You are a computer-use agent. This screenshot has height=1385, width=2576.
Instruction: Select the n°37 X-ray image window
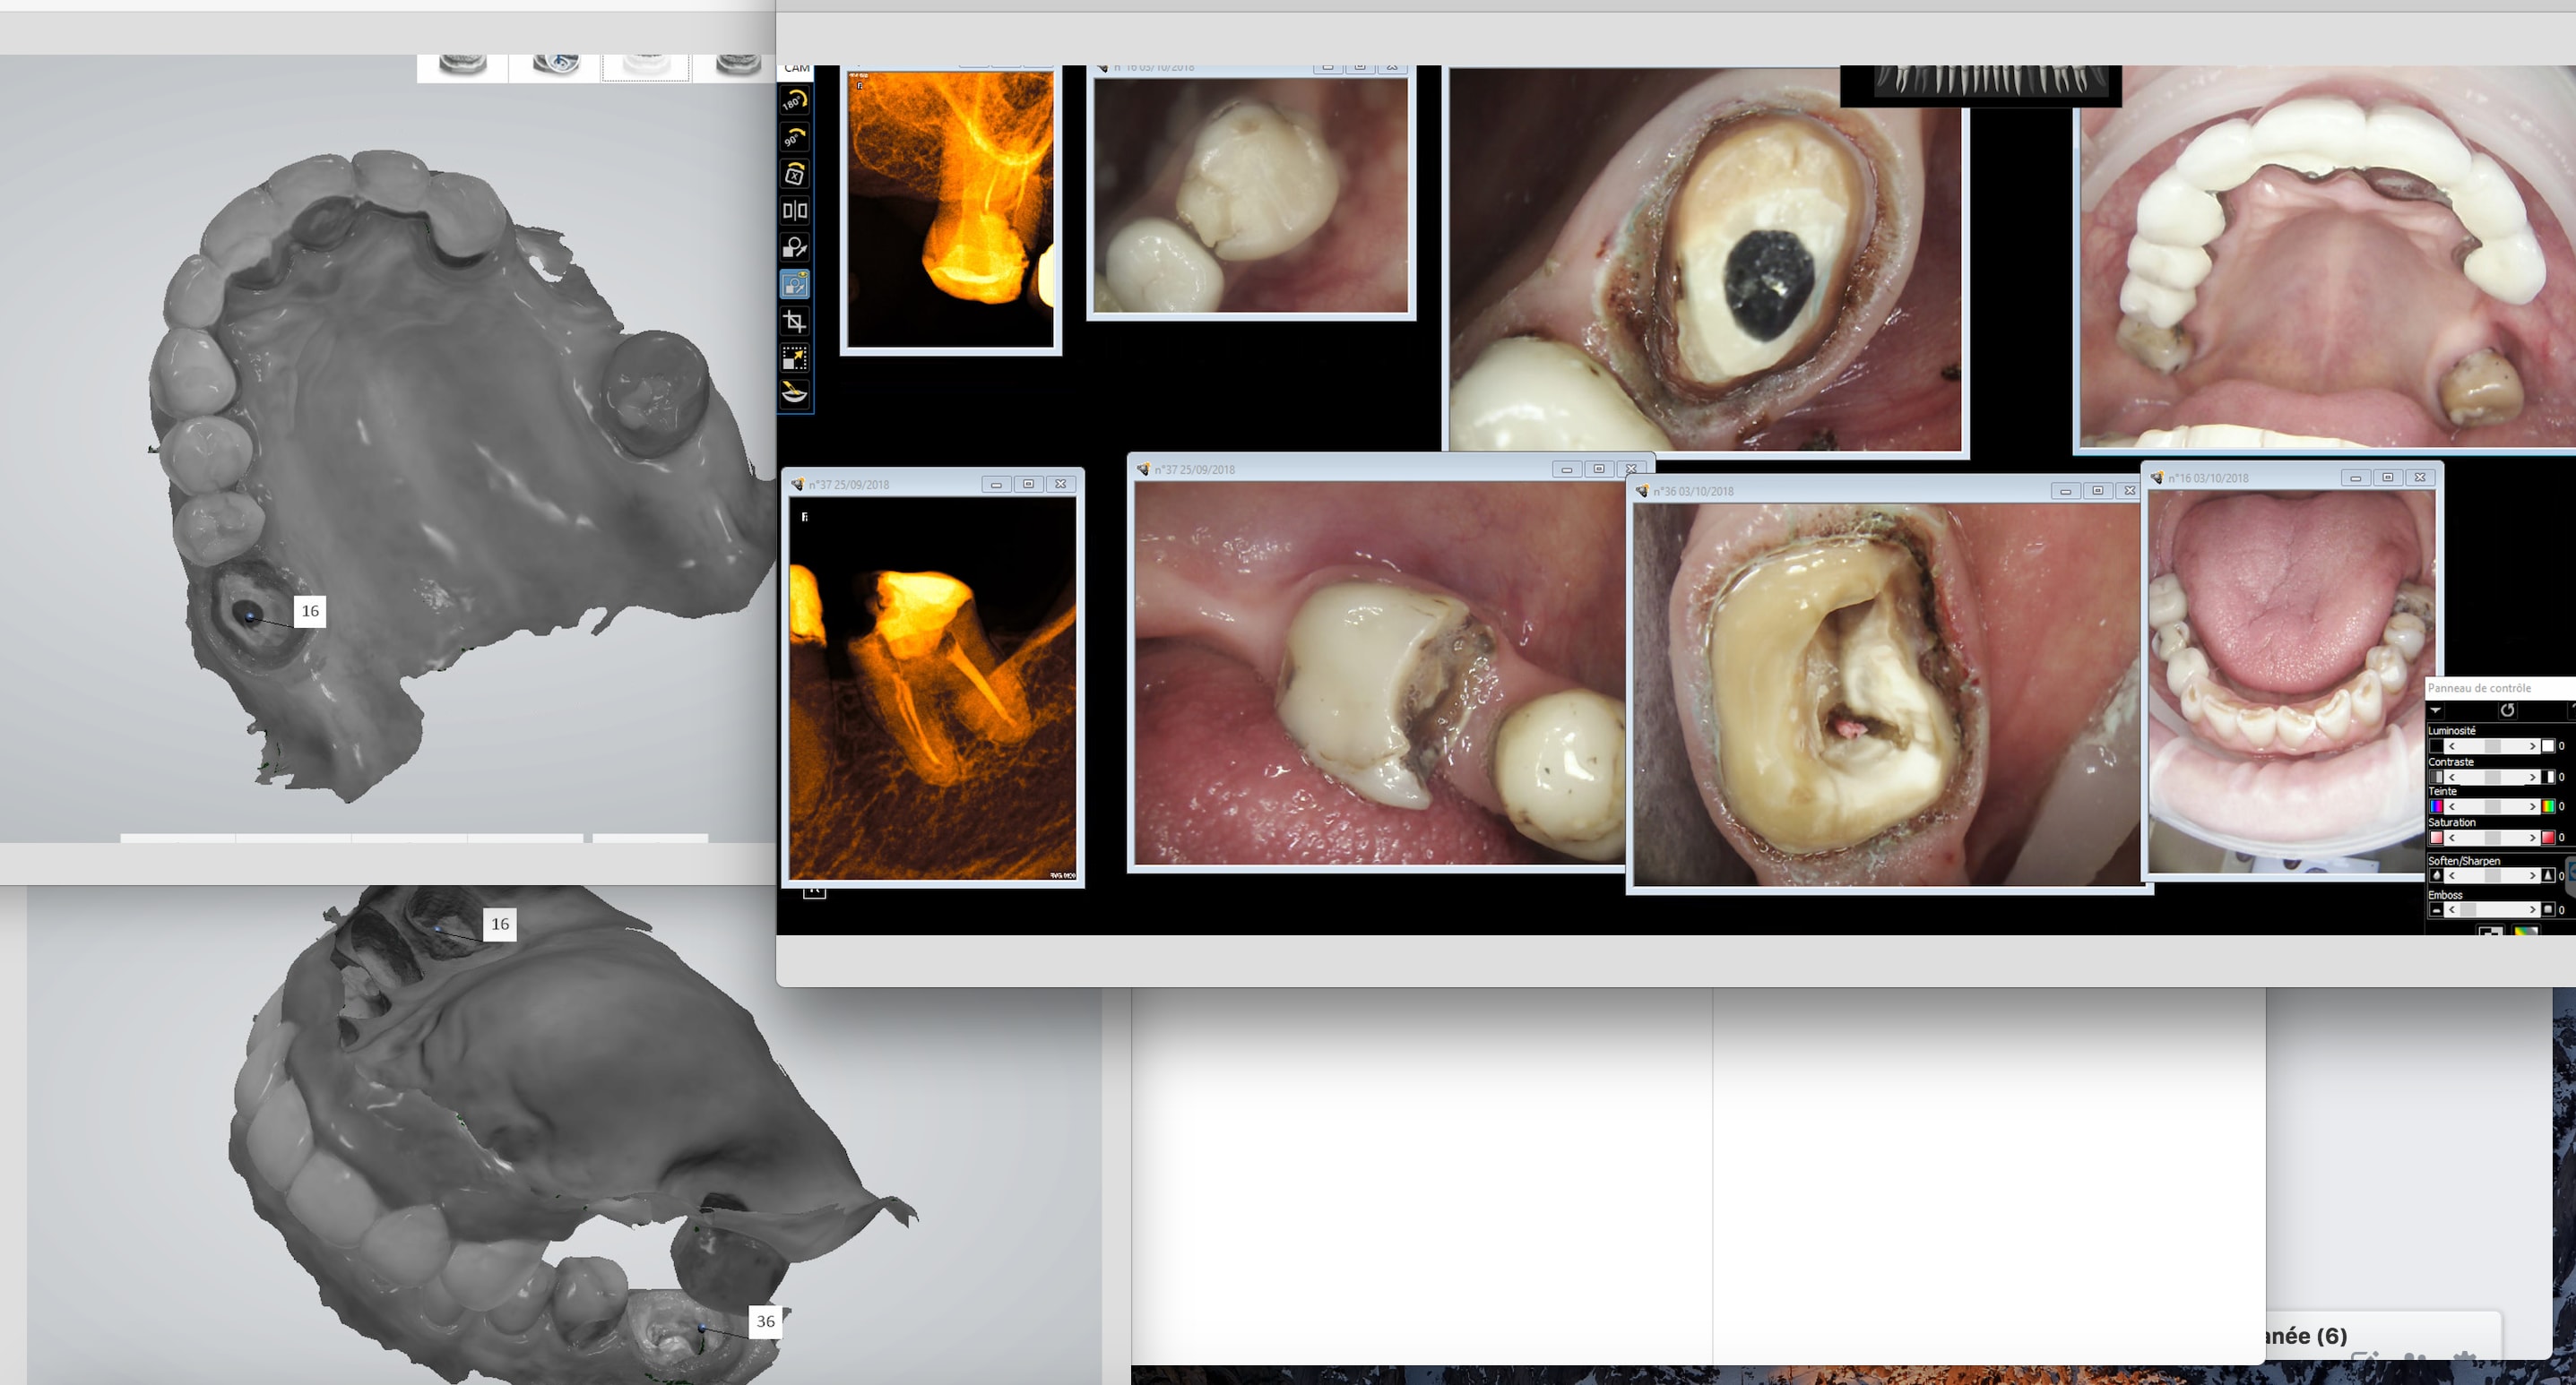click(932, 687)
